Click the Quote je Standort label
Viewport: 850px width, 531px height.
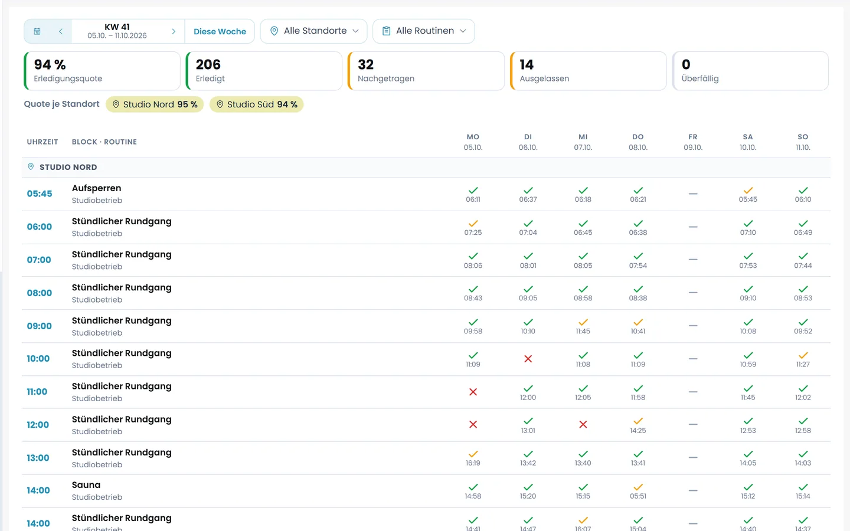point(61,104)
